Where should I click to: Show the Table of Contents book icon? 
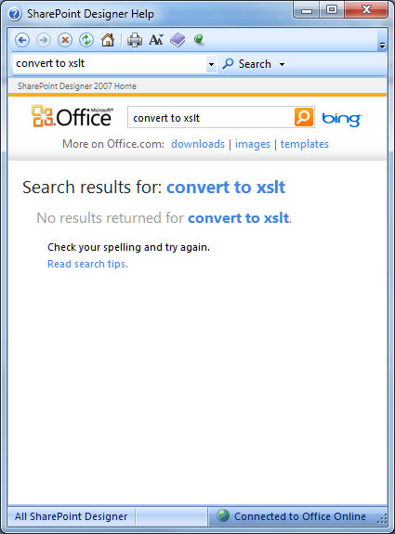[178, 40]
